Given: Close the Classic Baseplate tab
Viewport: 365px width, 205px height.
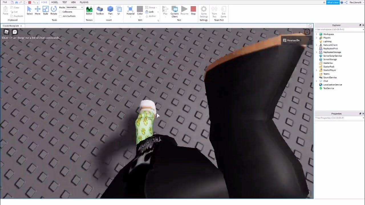Looking at the screenshot, I should pos(21,26).
